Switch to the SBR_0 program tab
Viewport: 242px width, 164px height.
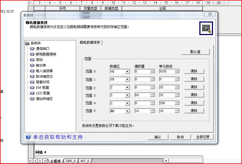[71, 161]
